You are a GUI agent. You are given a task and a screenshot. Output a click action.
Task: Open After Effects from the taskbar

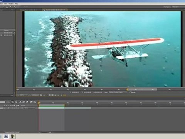pyautogui.click(x=6, y=136)
